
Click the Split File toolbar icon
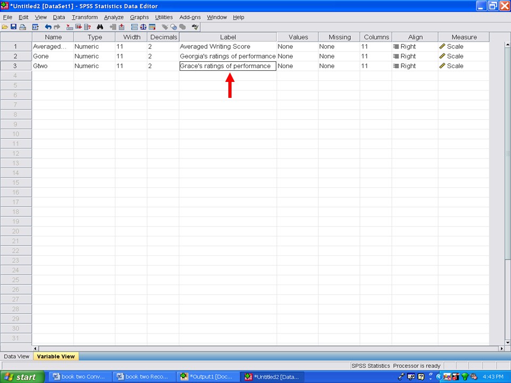tap(134, 27)
